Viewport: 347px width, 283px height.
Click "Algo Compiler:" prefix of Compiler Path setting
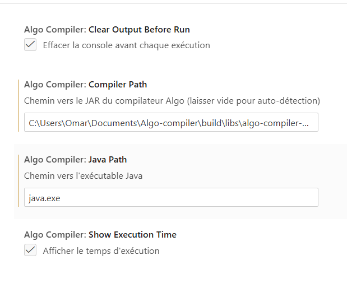point(55,85)
